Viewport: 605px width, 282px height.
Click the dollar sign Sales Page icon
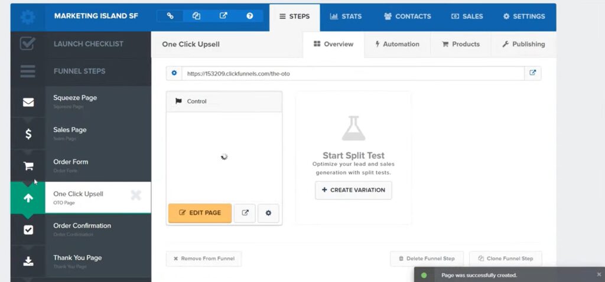28,134
